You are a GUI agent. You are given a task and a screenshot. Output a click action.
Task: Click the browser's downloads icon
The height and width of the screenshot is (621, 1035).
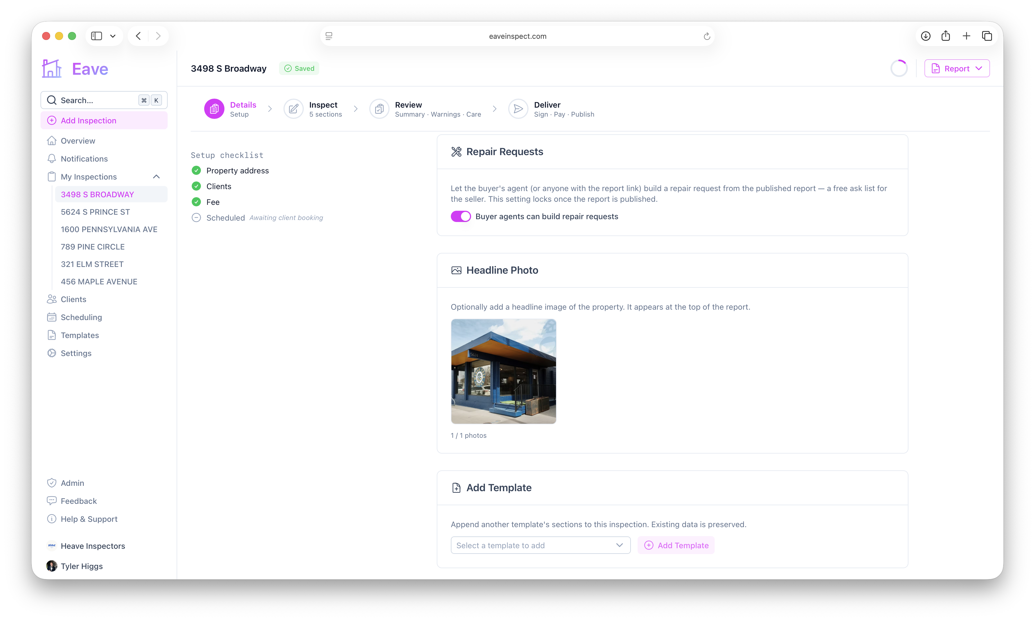pyautogui.click(x=925, y=36)
